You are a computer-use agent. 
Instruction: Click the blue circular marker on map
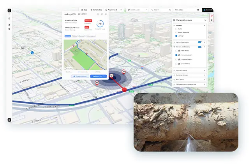pyautogui.click(x=32, y=52)
